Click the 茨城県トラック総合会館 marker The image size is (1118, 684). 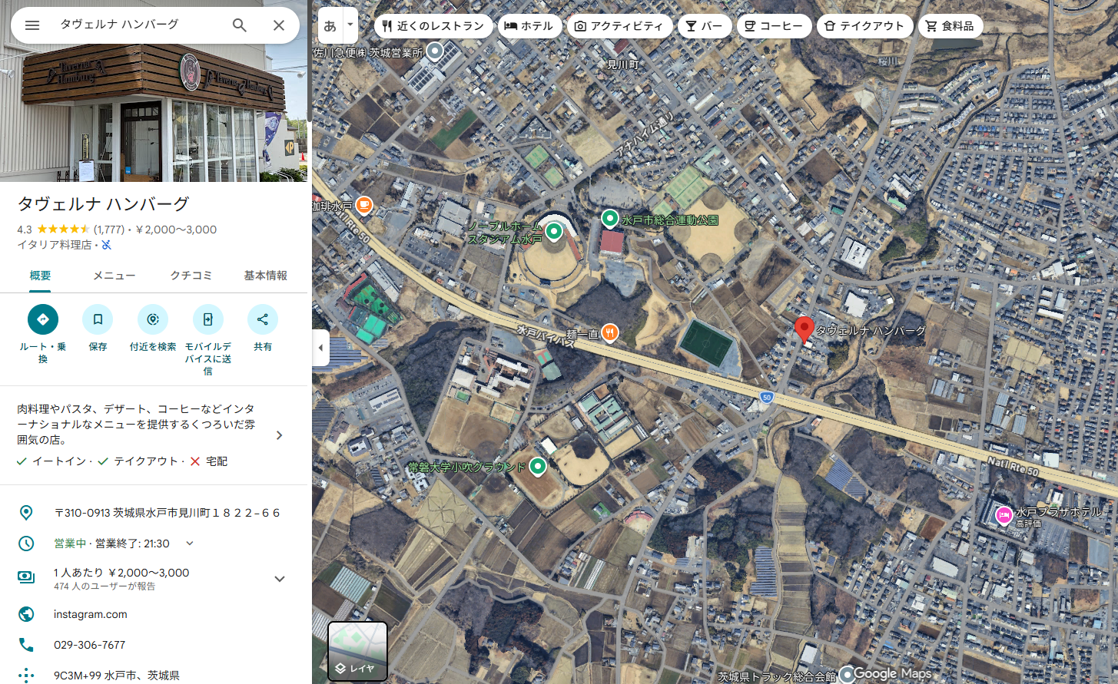[x=847, y=674]
